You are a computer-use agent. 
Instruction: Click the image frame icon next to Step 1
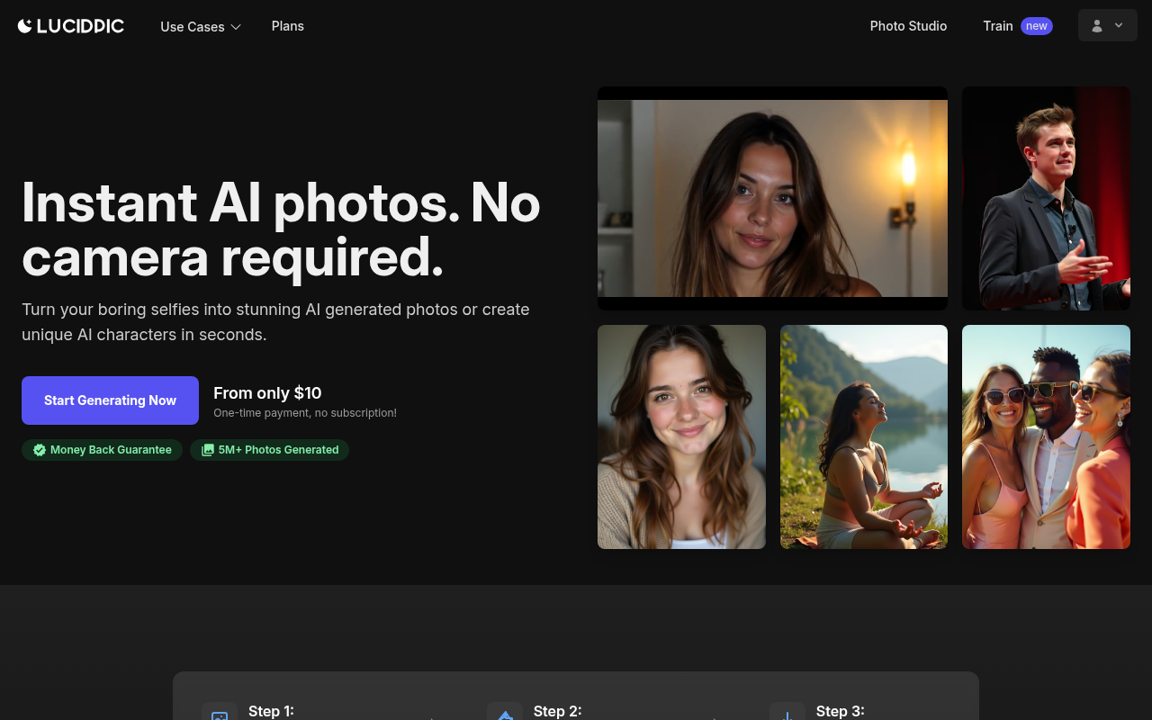[x=219, y=714]
